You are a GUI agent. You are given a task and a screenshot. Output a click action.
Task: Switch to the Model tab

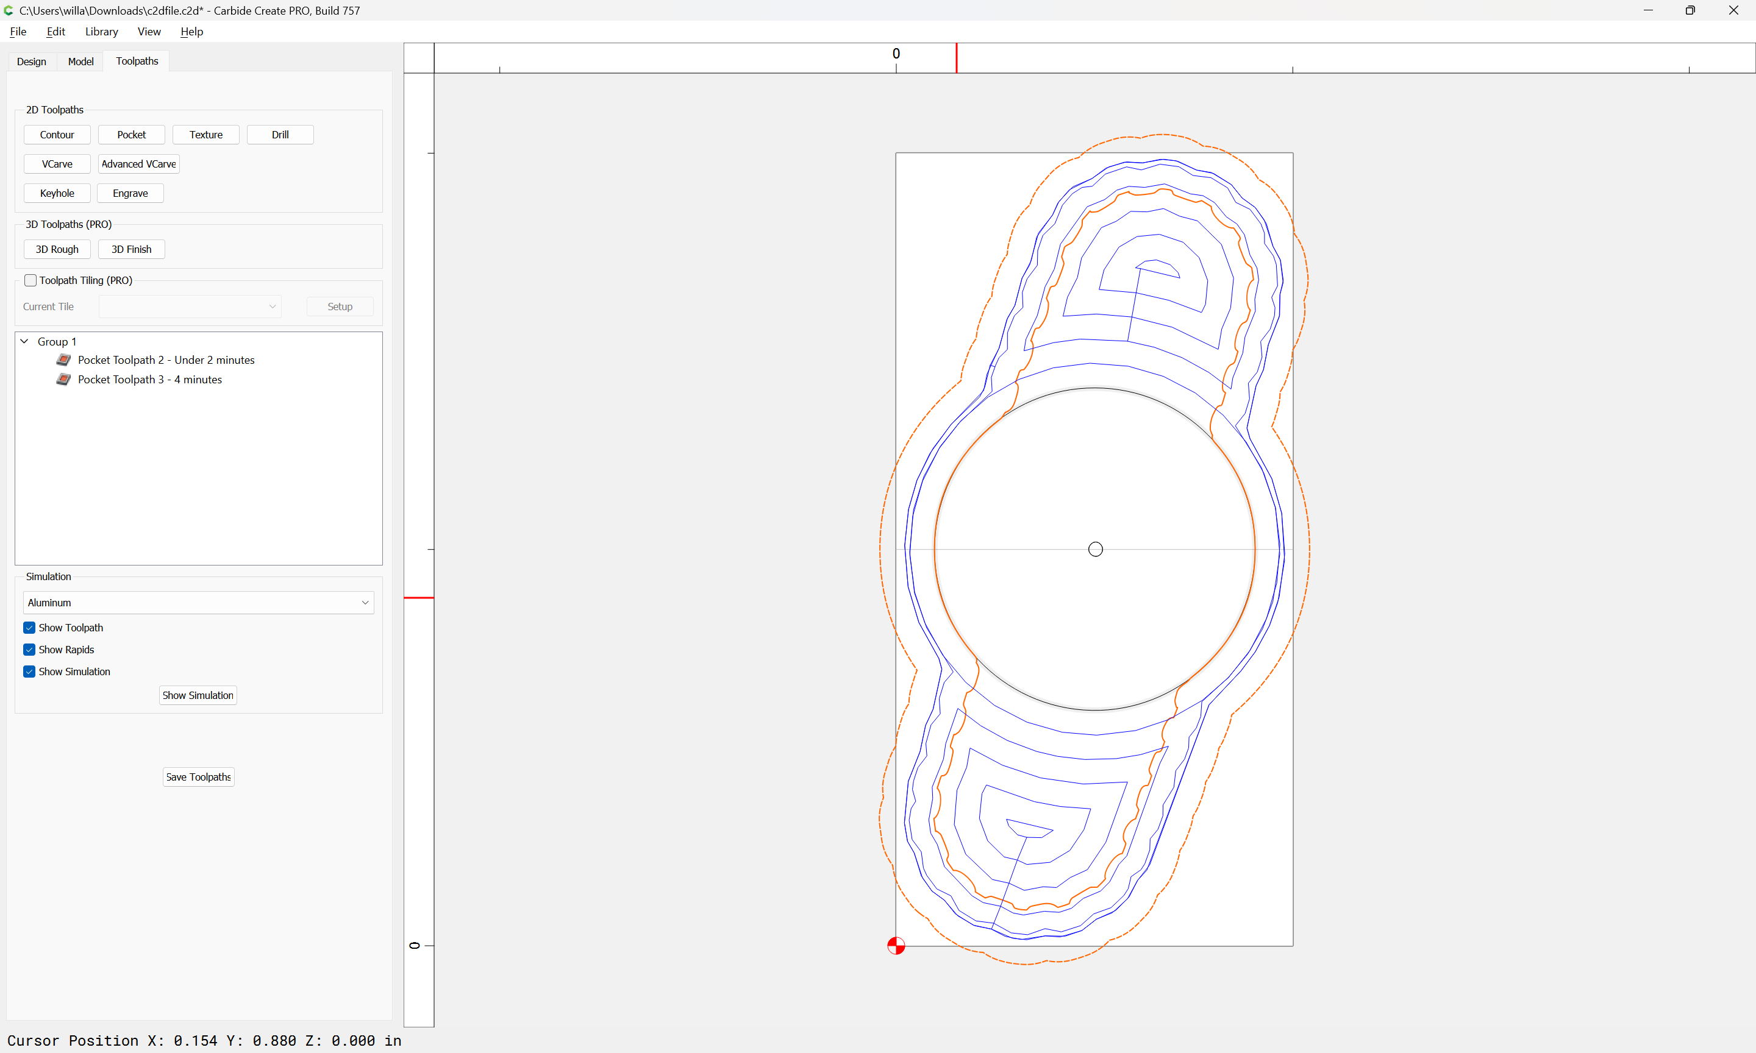80,62
